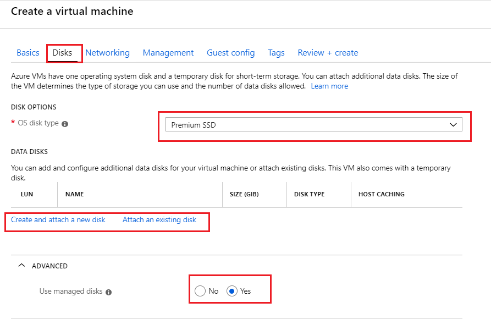This screenshot has height=330, width=491.
Task: Go to the Review + create tab
Action: (x=328, y=52)
